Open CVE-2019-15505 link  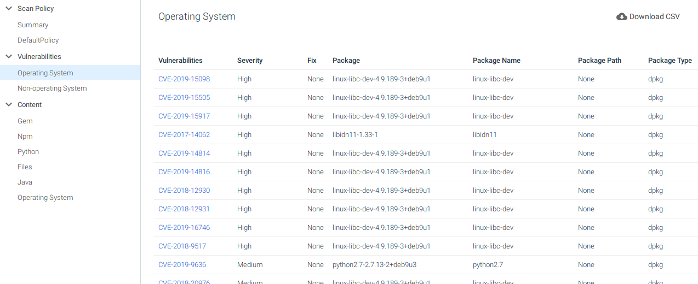click(x=184, y=98)
